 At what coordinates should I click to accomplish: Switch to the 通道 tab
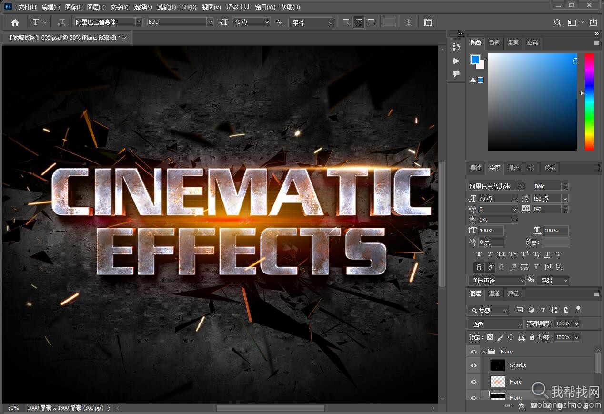click(x=494, y=293)
